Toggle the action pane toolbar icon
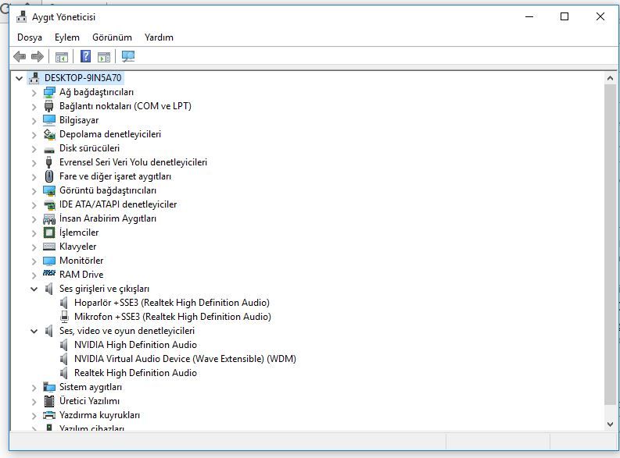 click(x=104, y=57)
